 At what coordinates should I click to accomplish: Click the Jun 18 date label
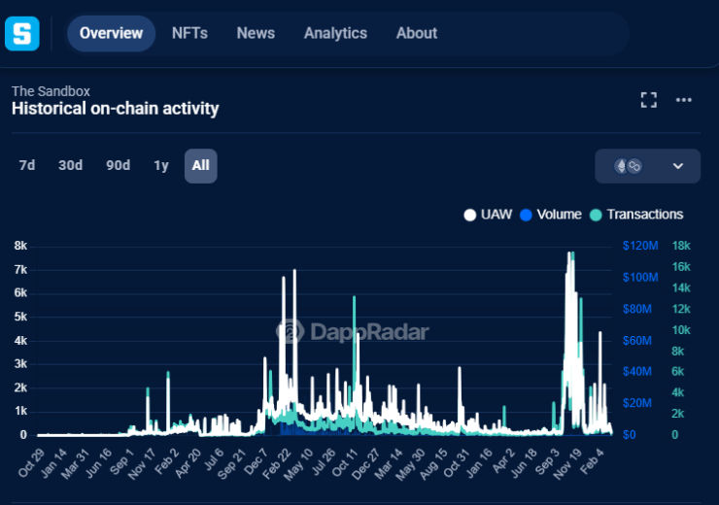click(x=524, y=463)
